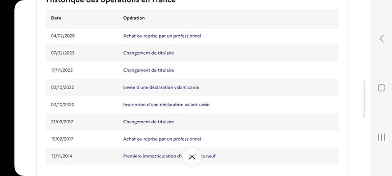Click the page vertical scrollbar thumb

[x=364, y=99]
